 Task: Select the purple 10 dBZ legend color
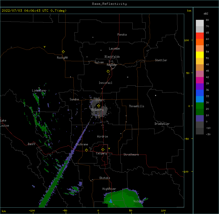pyautogui.click(x=200, y=118)
